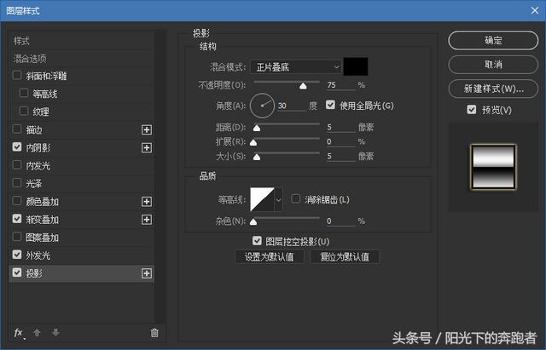The height and width of the screenshot is (350, 546).
Task: Enable 消除锯齿 checkbox
Action: click(x=296, y=198)
